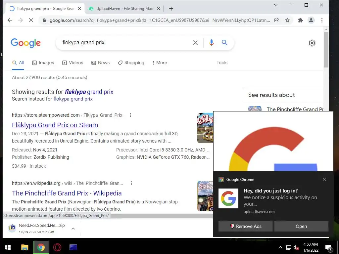Switch to Images results

(43, 63)
